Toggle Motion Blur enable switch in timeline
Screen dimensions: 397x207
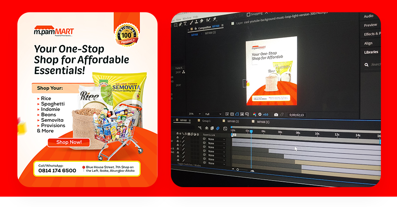[x=218, y=128]
